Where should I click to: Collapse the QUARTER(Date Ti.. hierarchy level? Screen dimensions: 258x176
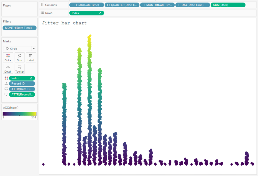point(108,5)
